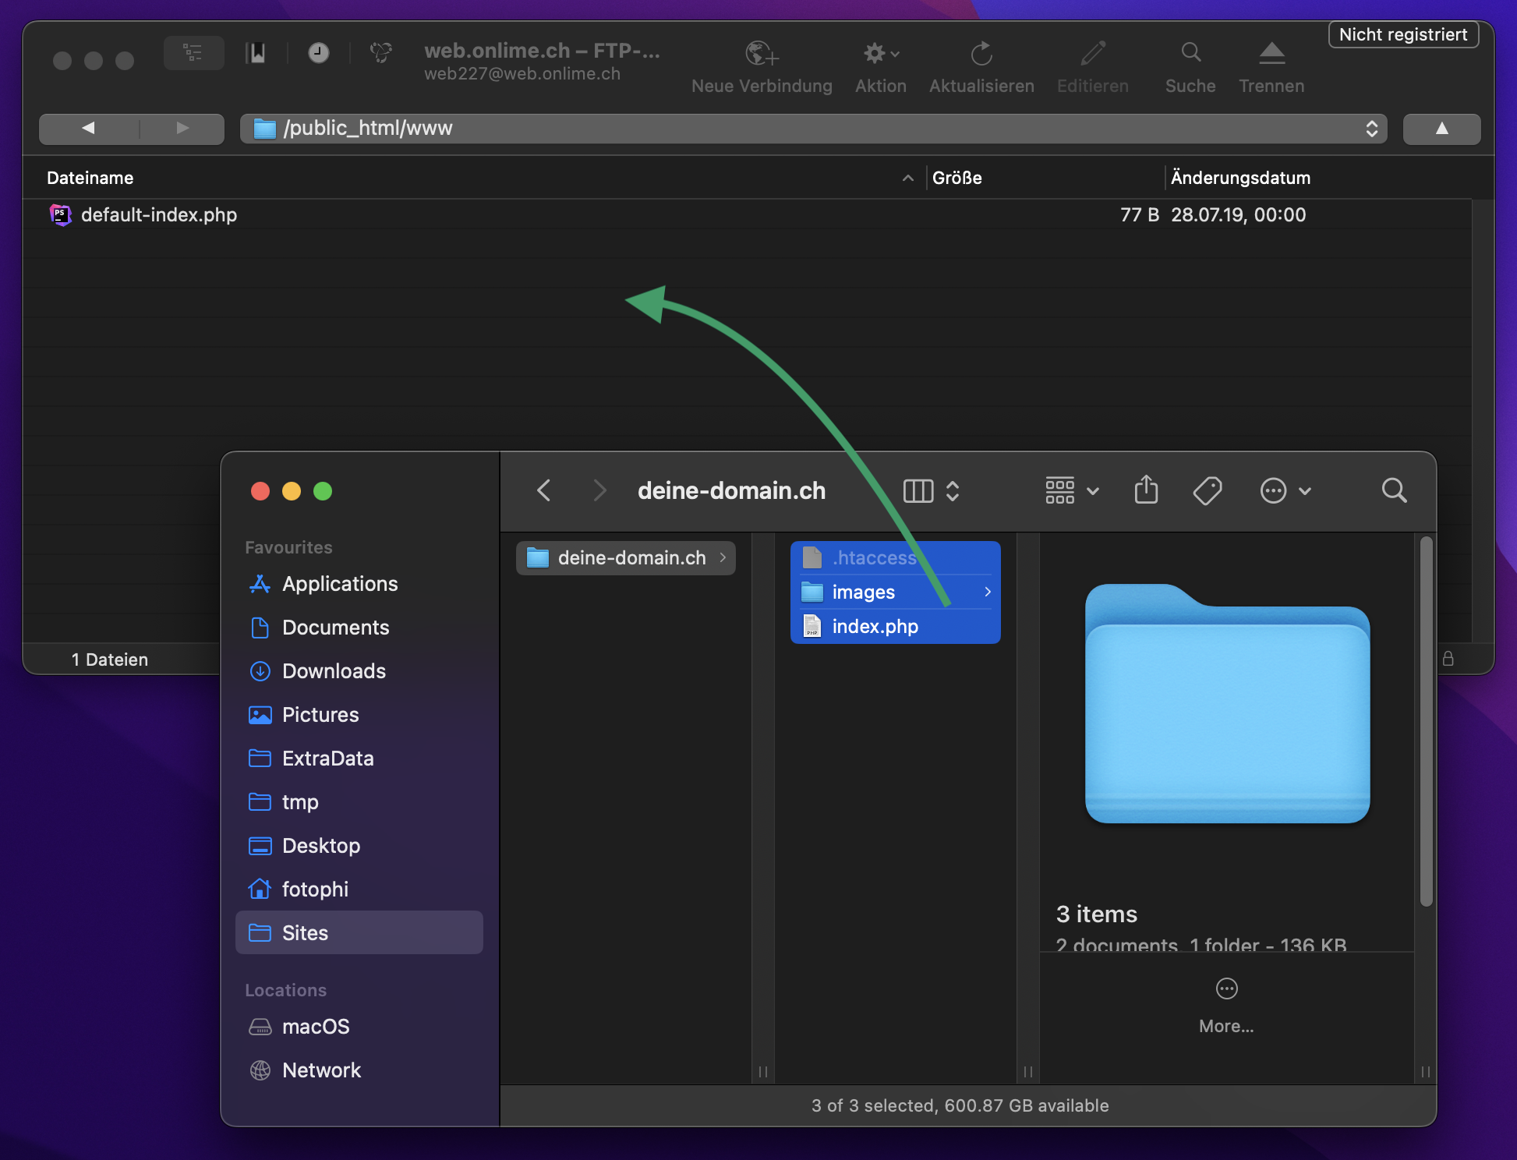Open ExtraData in Finder sidebar
Image resolution: width=1517 pixels, height=1160 pixels.
point(359,759)
